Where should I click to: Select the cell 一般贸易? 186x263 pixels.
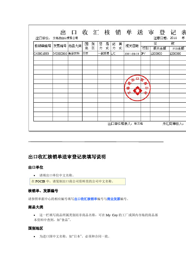(103, 54)
